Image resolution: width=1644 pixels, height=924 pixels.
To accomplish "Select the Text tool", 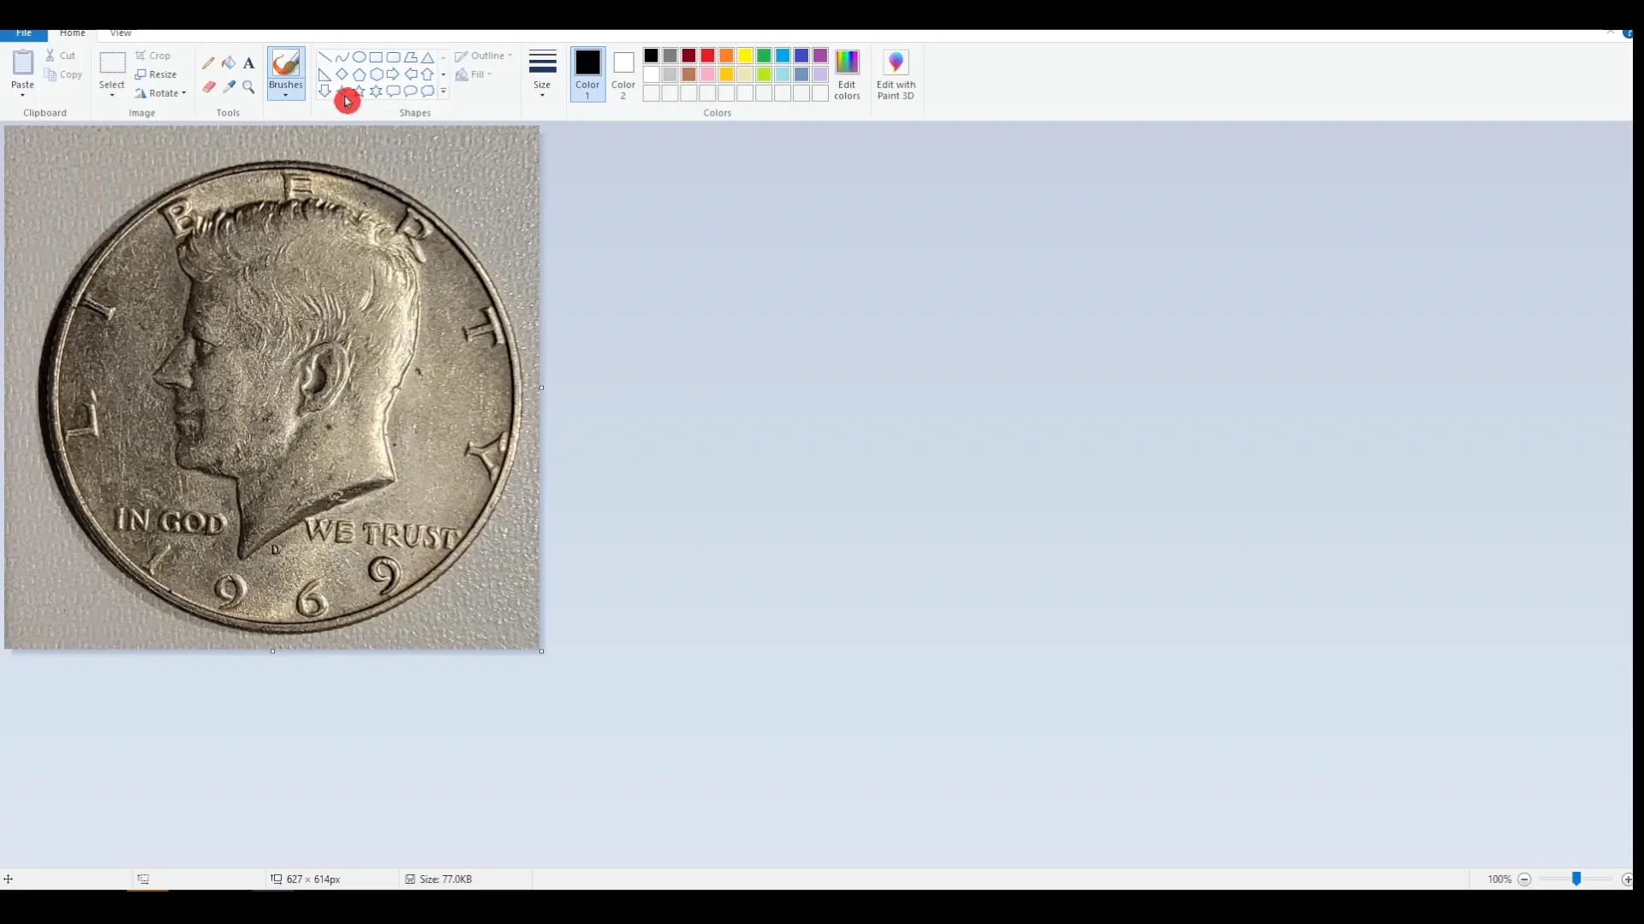I will [248, 62].
